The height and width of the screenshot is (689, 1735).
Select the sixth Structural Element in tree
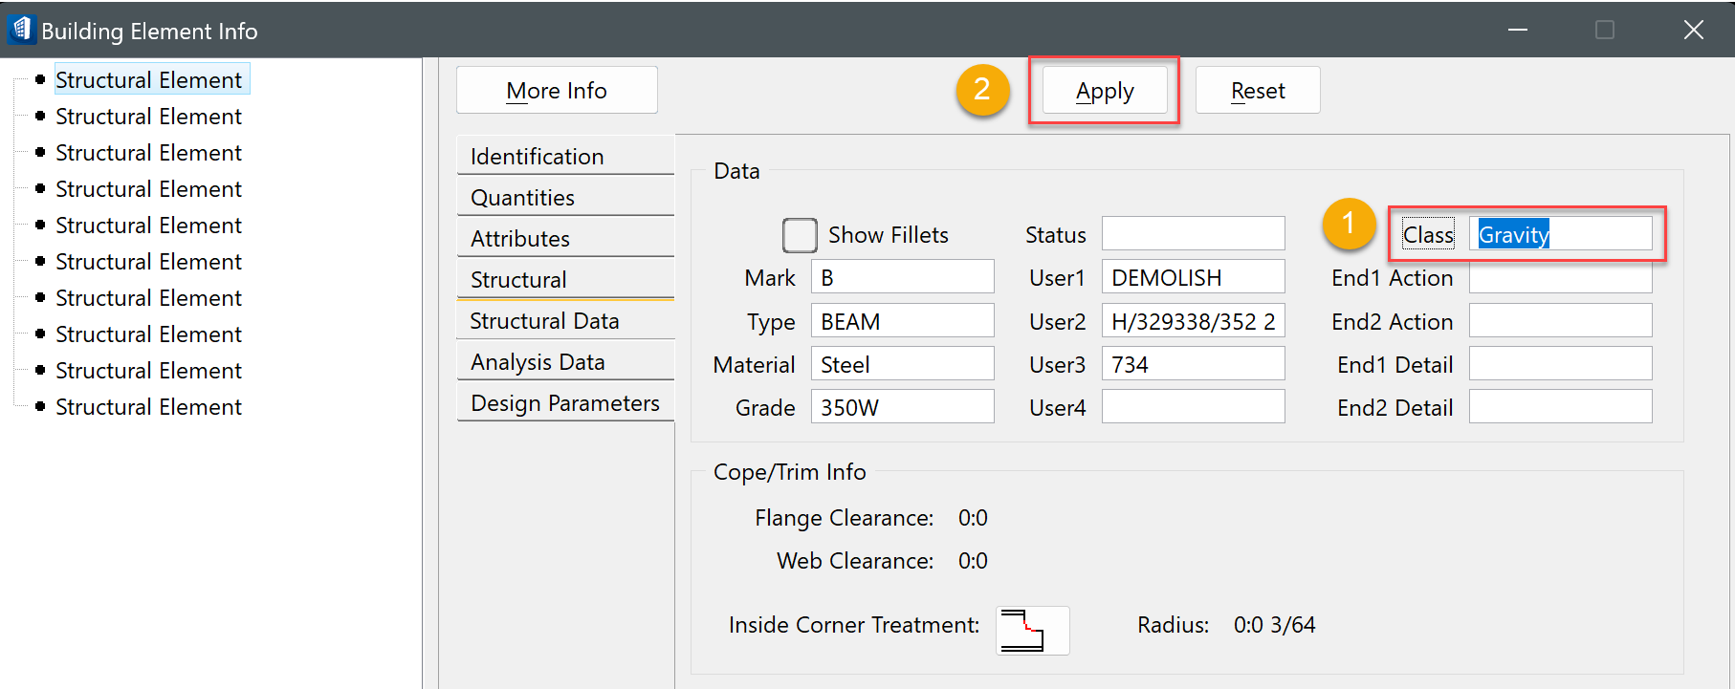(148, 261)
